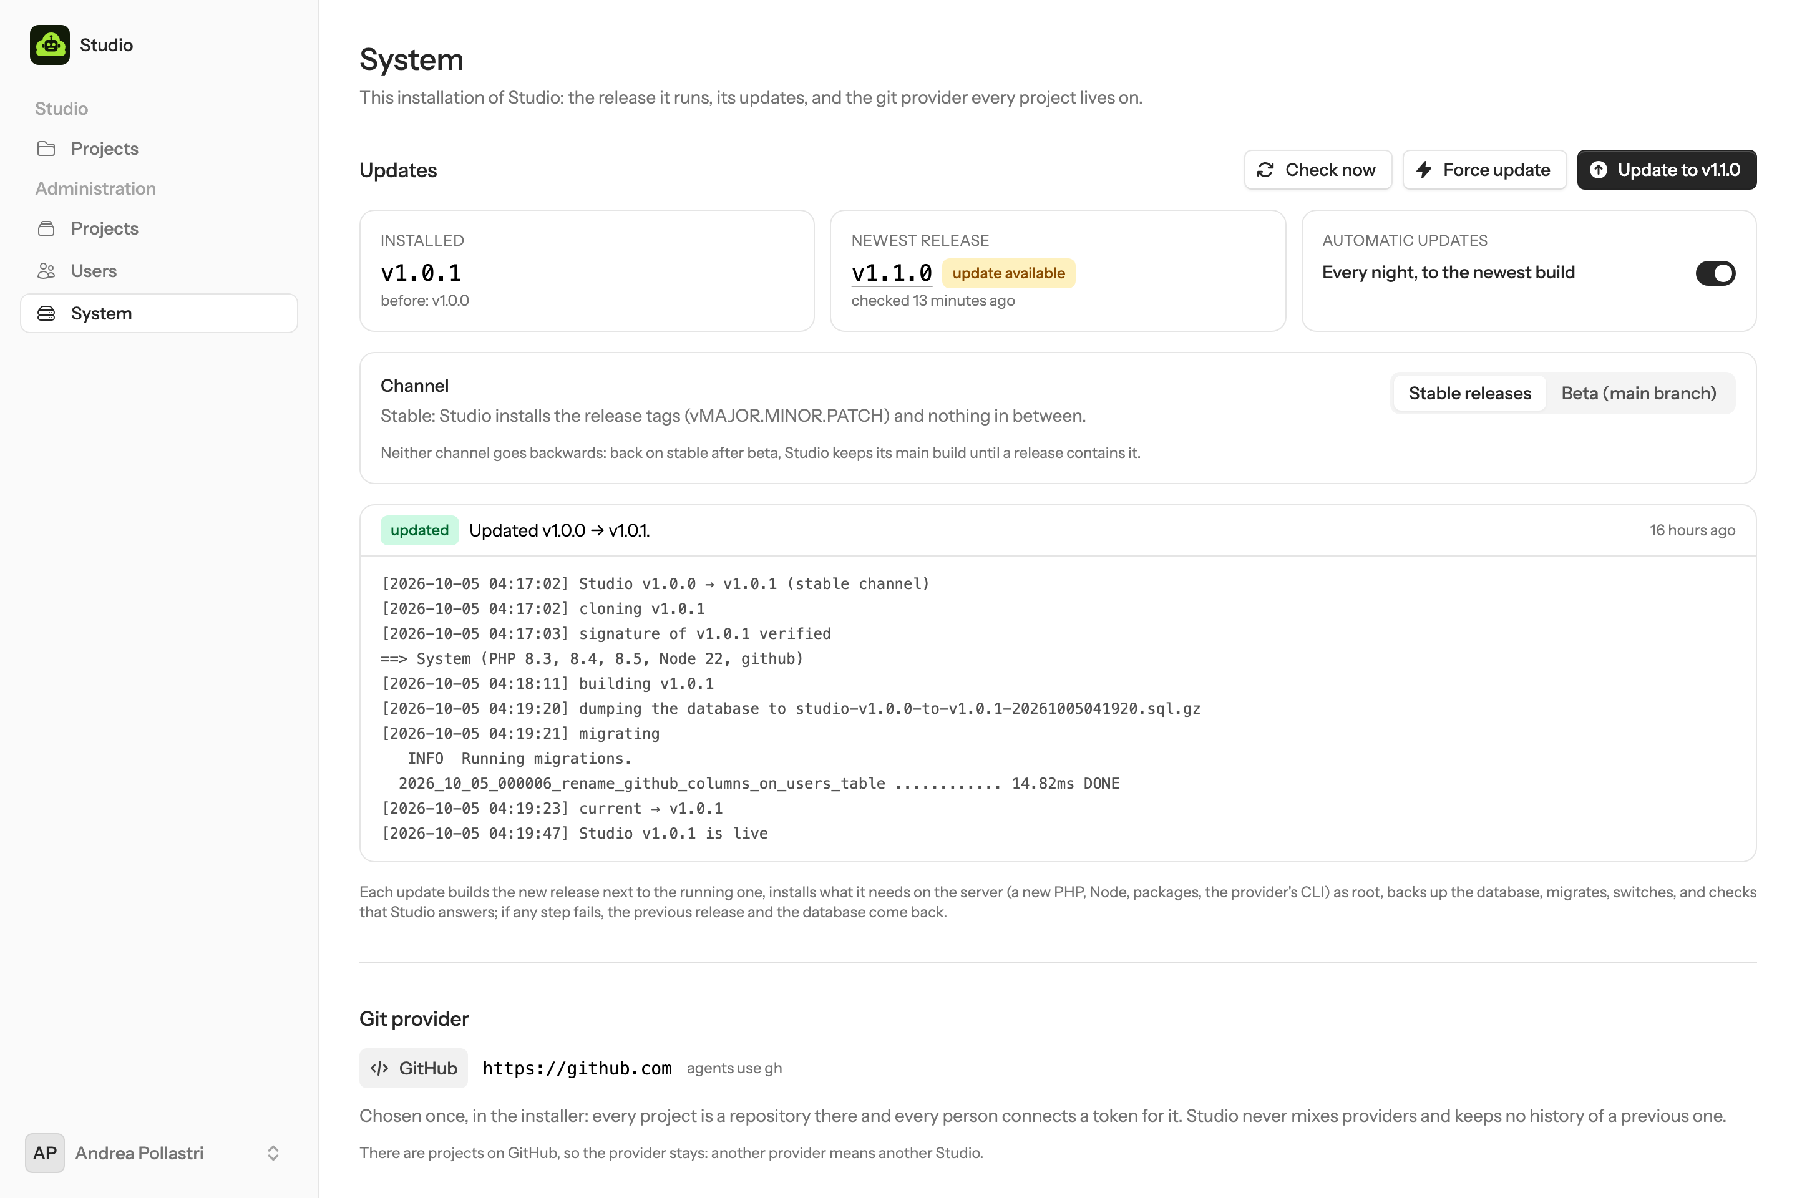Click the Force update button
The height and width of the screenshot is (1198, 1797).
1484,170
